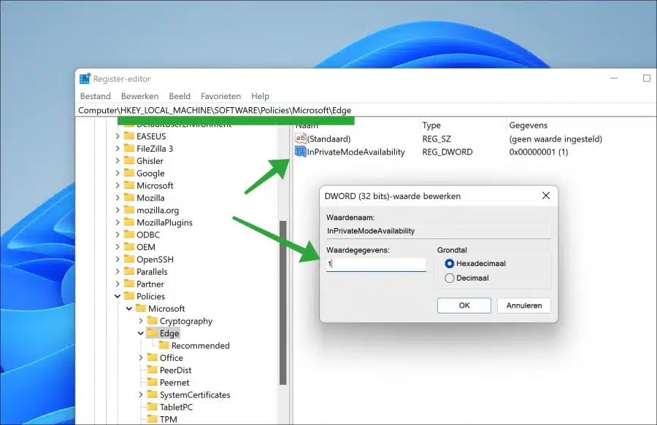Open the Favorieten menu
657x425 pixels.
[220, 96]
